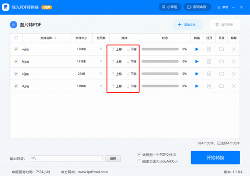Click the 开始转换 button
Image resolution: width=250 pixels, height=176 pixels.
215,157
